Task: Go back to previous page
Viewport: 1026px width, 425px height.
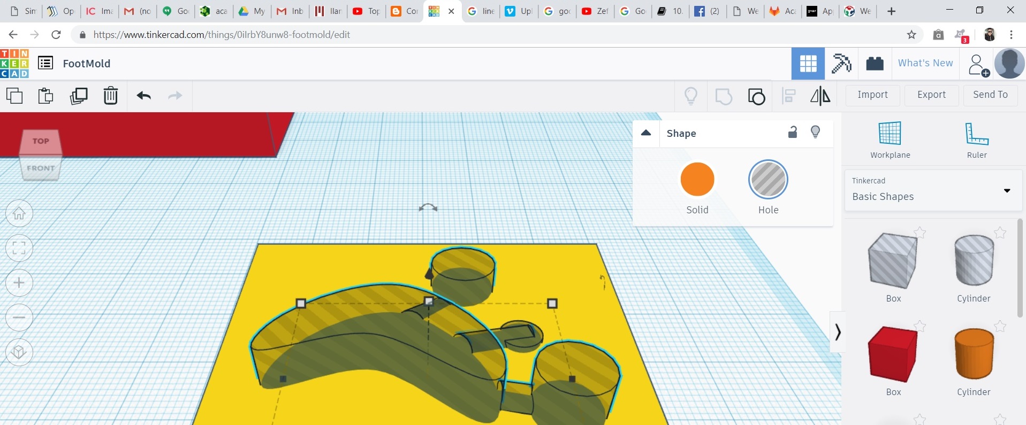Action: click(x=13, y=35)
